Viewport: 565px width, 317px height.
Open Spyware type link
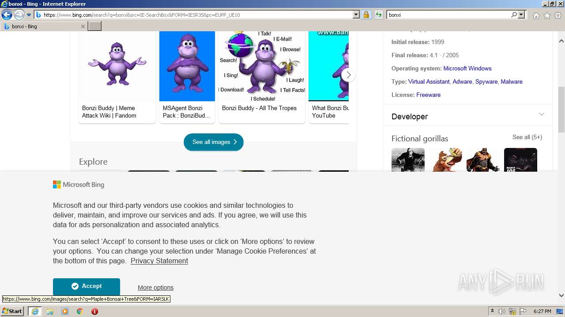click(x=486, y=81)
